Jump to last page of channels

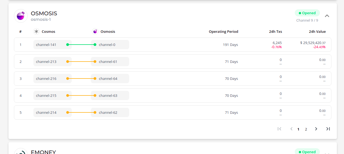point(328,129)
